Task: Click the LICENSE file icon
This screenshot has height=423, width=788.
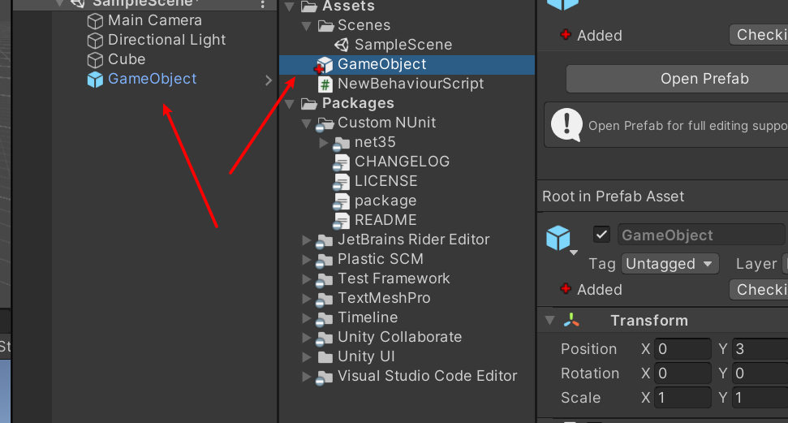Action: click(x=341, y=182)
